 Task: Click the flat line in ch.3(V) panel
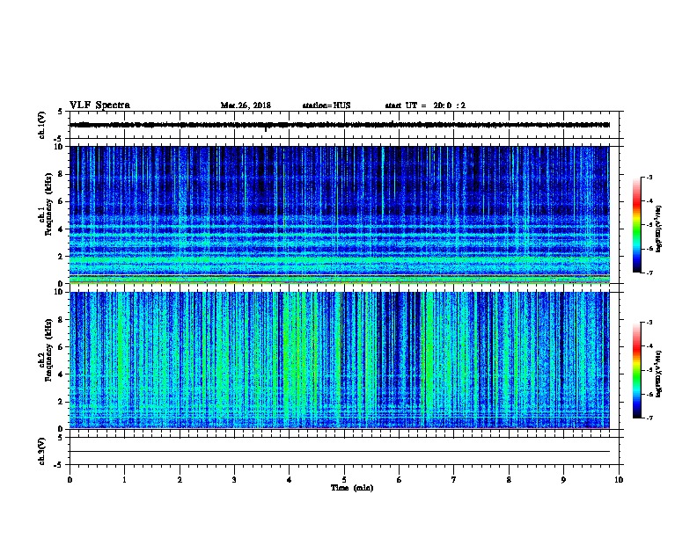pos(340,452)
